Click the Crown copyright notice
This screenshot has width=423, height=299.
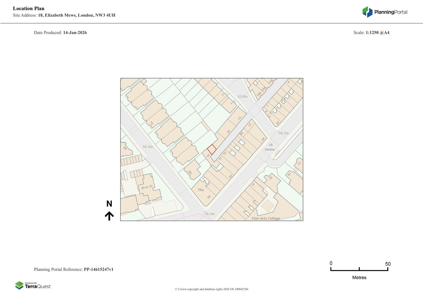[212, 289]
